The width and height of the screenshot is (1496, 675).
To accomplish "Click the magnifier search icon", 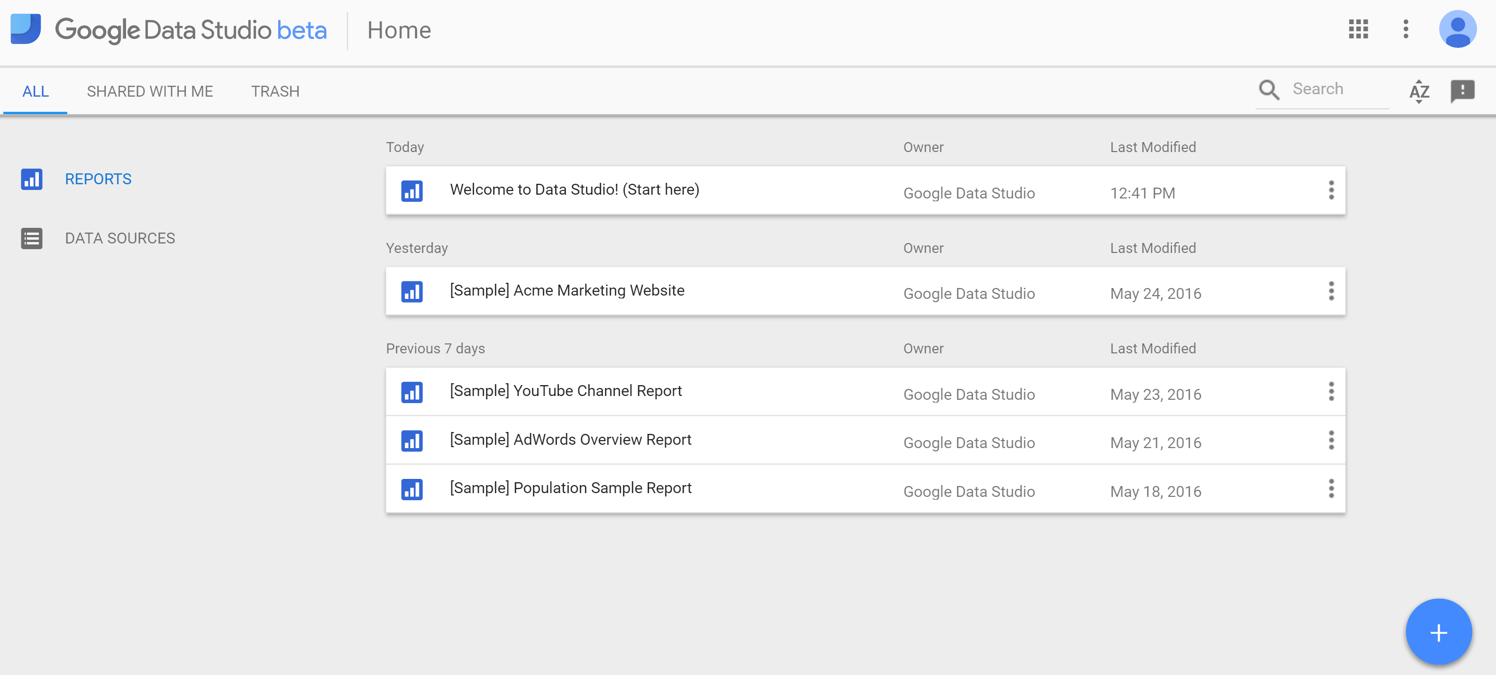I will pos(1269,90).
